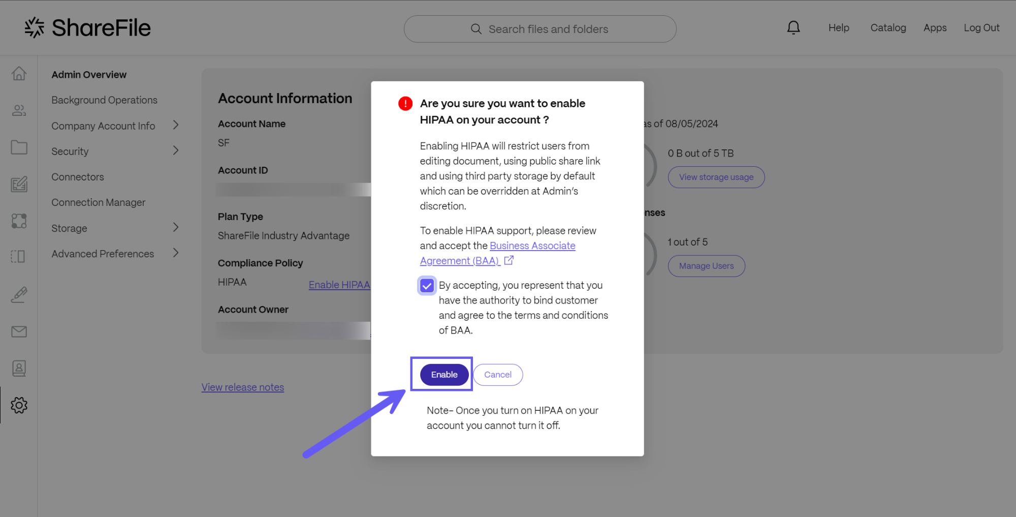Dismiss dialog with Cancel button

(498, 375)
